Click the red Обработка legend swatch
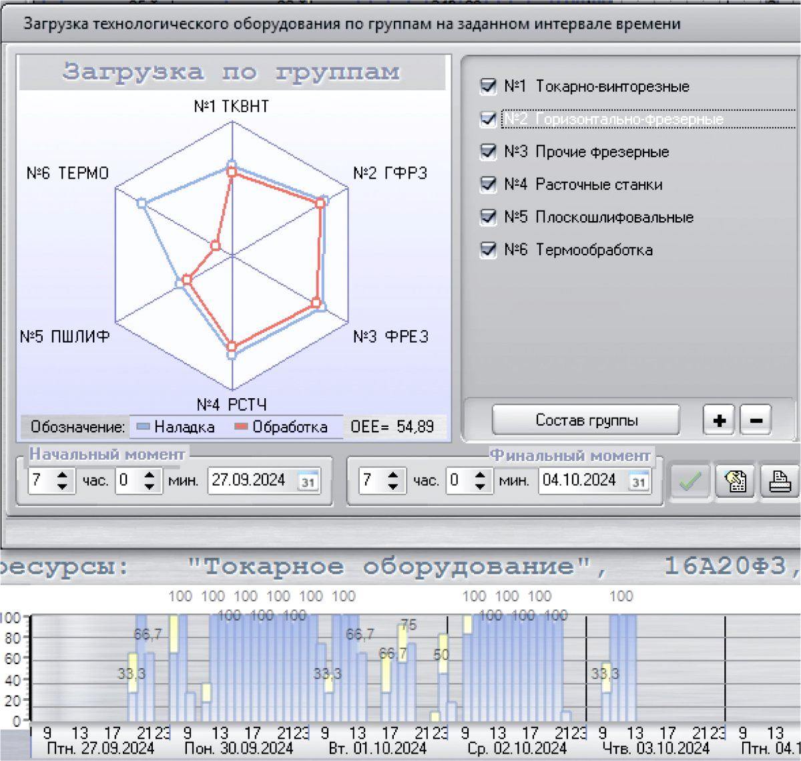The width and height of the screenshot is (801, 761). point(241,427)
